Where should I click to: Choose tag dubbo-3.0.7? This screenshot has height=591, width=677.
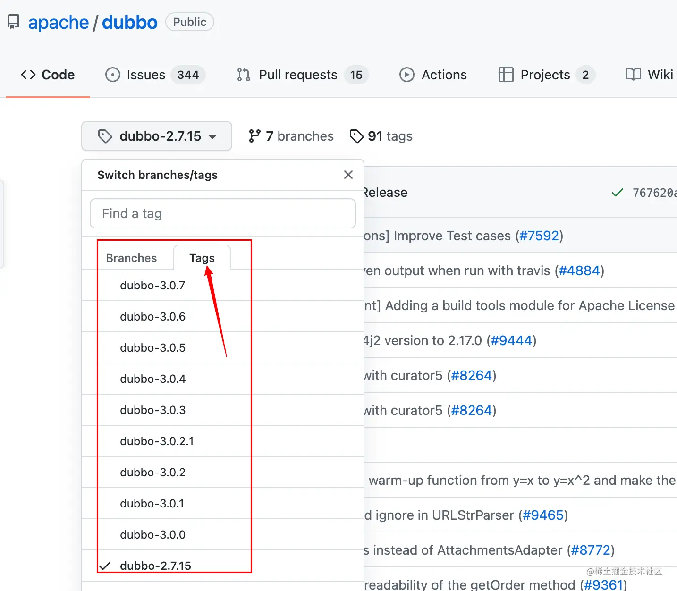(223, 285)
